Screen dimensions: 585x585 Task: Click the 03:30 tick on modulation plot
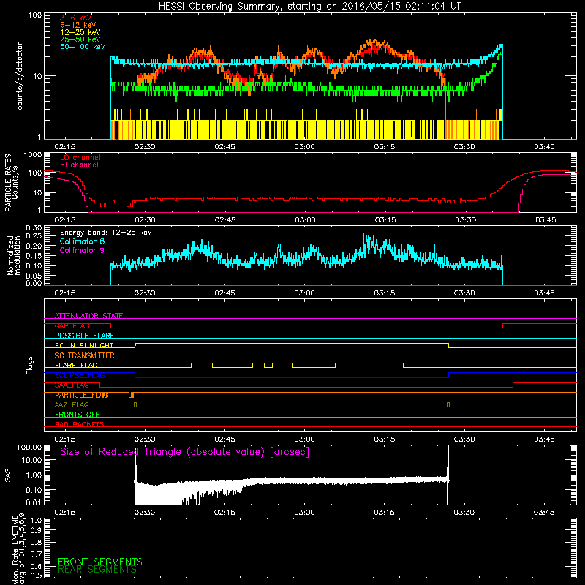pyautogui.click(x=464, y=293)
